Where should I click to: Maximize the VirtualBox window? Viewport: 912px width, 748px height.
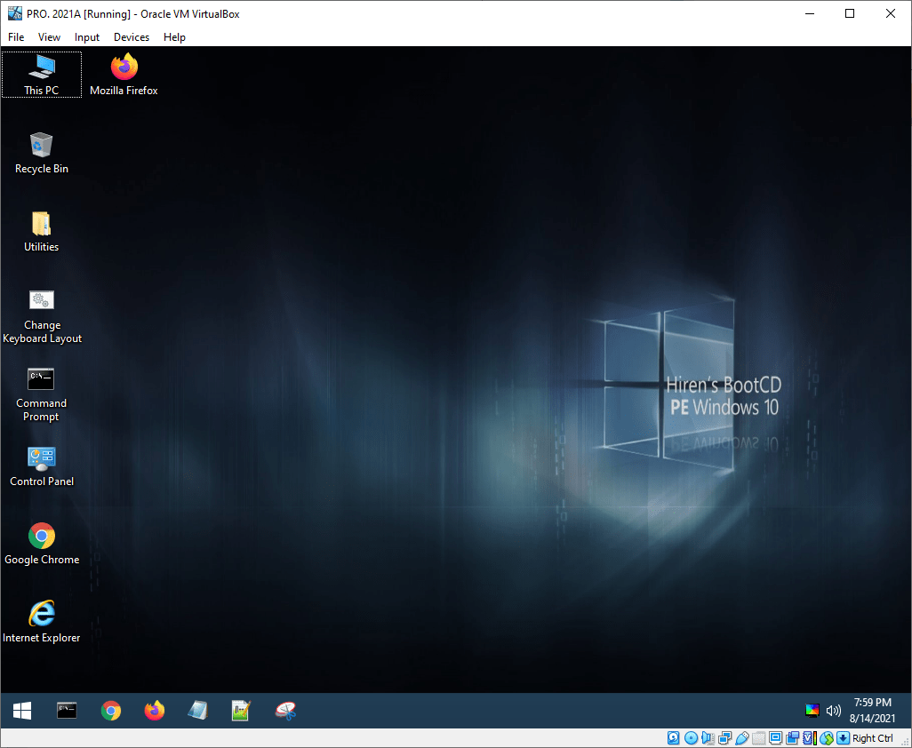(x=849, y=13)
